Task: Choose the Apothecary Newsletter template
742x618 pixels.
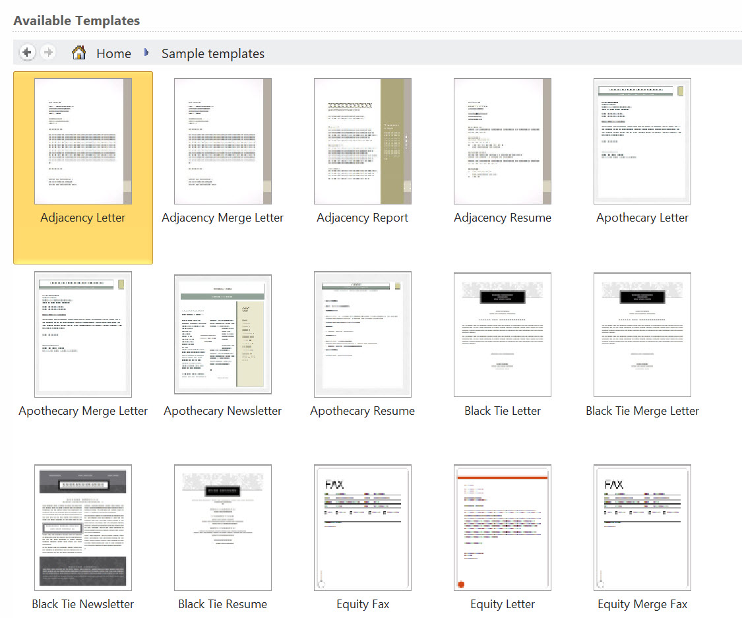Action: (x=223, y=334)
